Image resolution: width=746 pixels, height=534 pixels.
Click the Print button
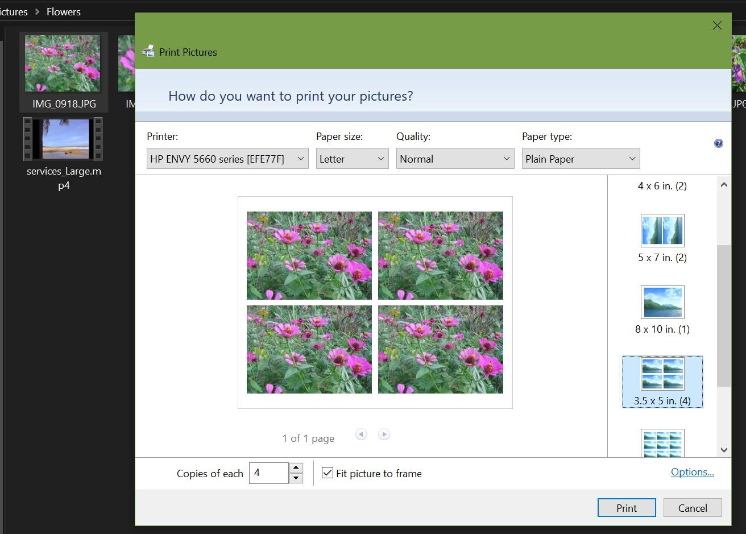pyautogui.click(x=626, y=507)
